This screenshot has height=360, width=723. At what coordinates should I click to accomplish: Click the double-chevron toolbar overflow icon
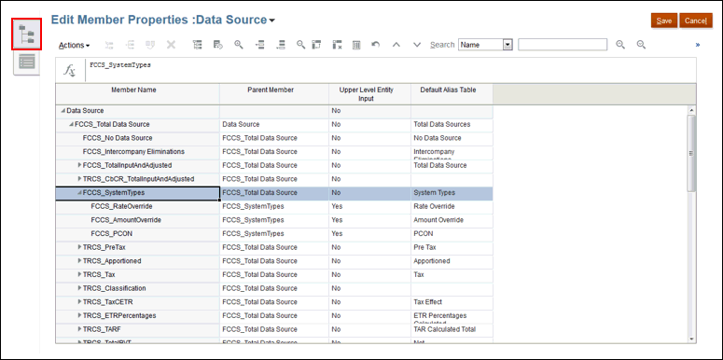coord(698,45)
